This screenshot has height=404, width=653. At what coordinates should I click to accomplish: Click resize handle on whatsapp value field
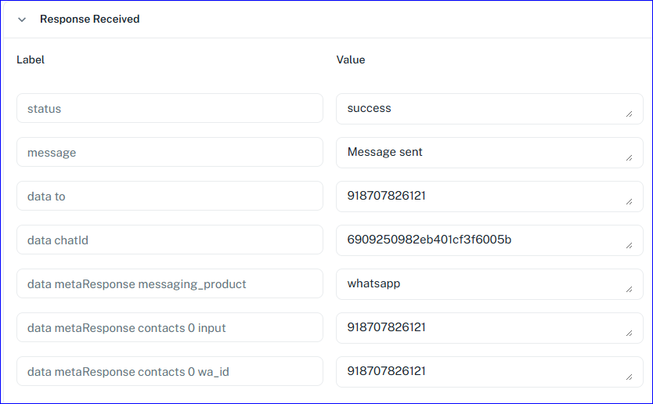[630, 290]
